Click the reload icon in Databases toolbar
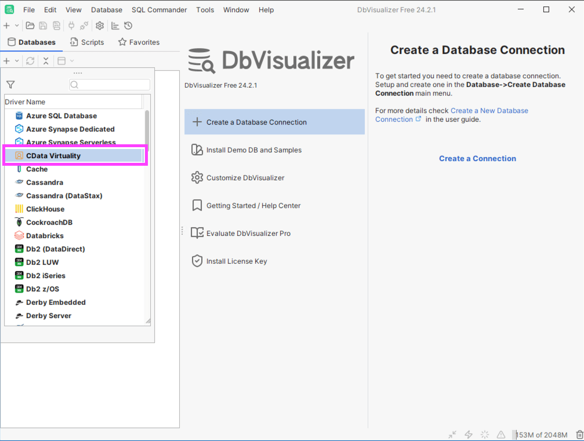Image resolution: width=584 pixels, height=441 pixels. (x=30, y=61)
